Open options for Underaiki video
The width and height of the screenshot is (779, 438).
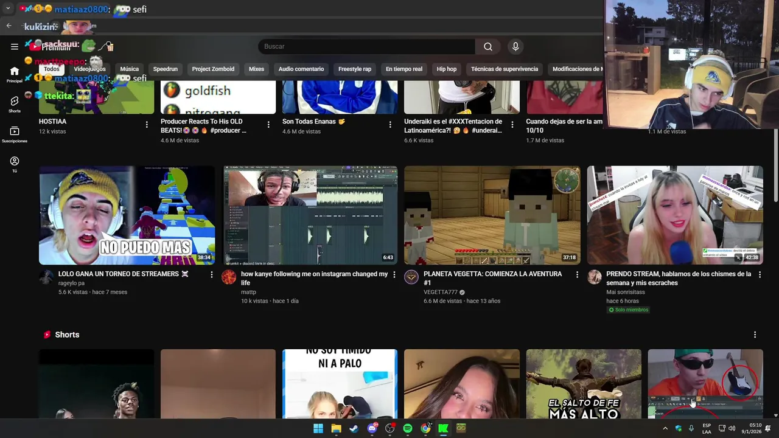point(512,125)
